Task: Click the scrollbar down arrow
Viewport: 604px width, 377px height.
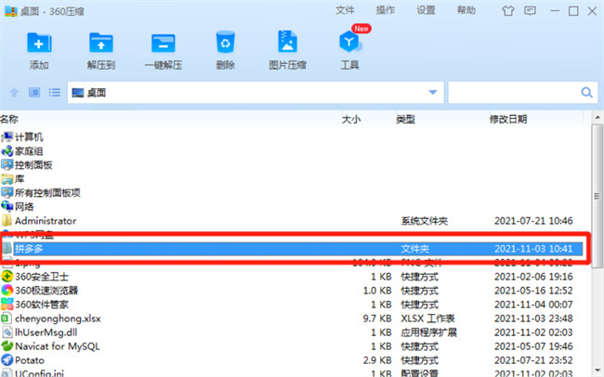Action: [x=597, y=370]
